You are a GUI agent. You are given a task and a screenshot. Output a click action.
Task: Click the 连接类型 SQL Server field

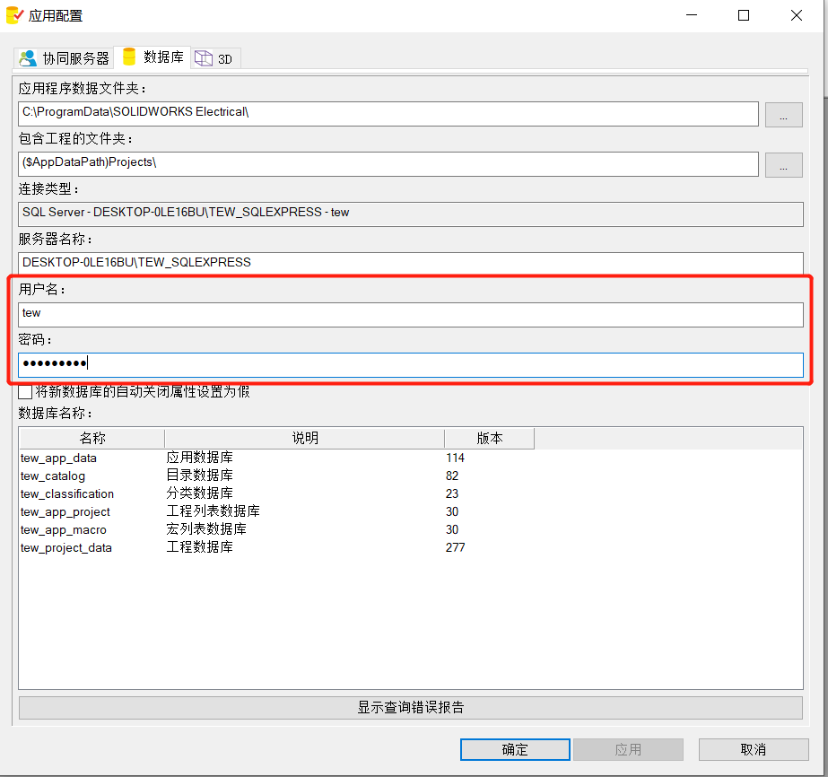click(x=411, y=214)
